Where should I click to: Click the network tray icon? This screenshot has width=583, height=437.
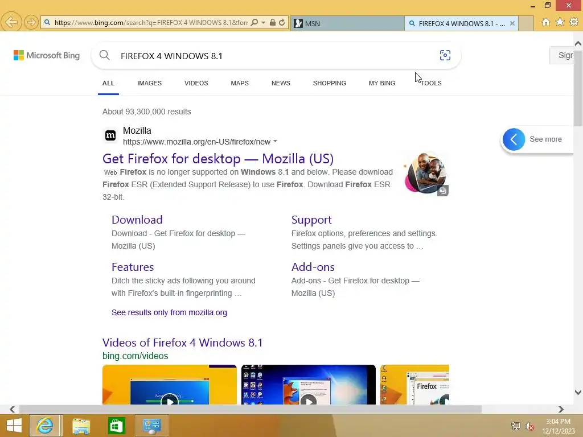516,426
